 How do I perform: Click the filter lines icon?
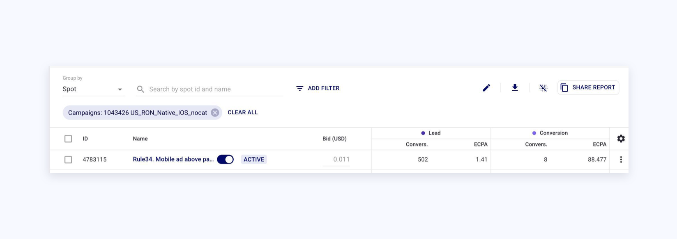pyautogui.click(x=299, y=88)
